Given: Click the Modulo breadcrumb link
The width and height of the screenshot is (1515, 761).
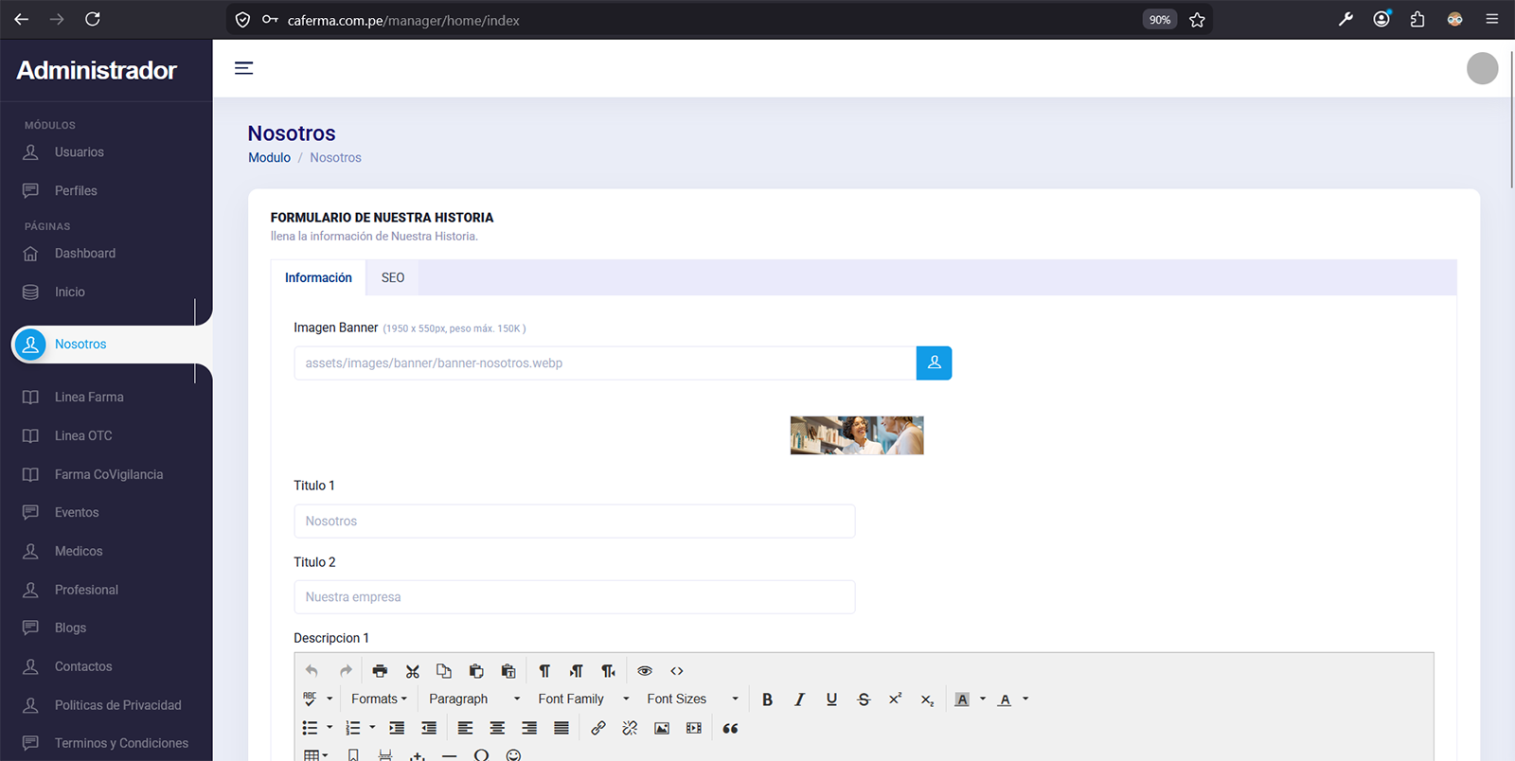Looking at the screenshot, I should 269,158.
